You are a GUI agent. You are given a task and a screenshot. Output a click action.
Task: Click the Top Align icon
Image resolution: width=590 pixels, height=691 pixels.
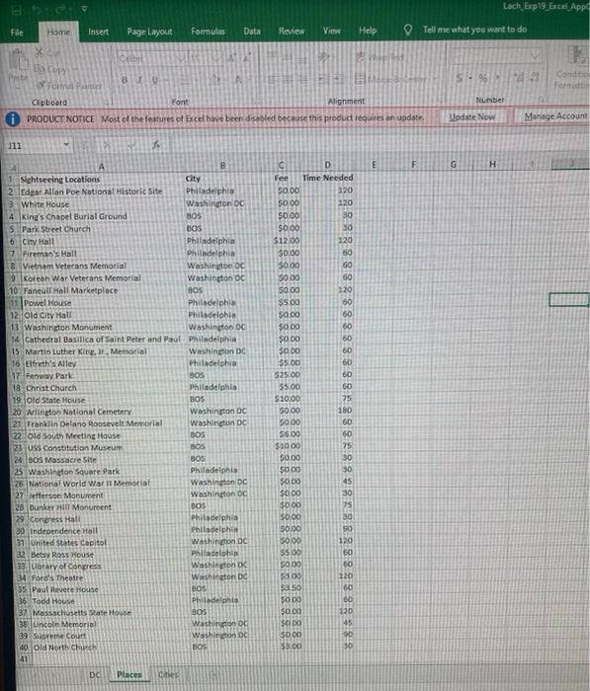273,56
